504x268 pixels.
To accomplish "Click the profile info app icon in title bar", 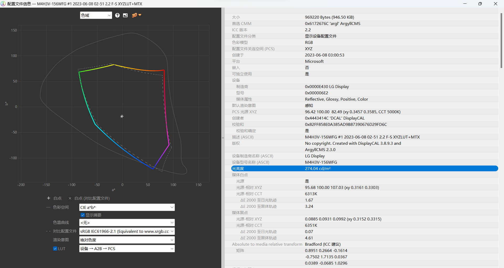I will (3, 4).
